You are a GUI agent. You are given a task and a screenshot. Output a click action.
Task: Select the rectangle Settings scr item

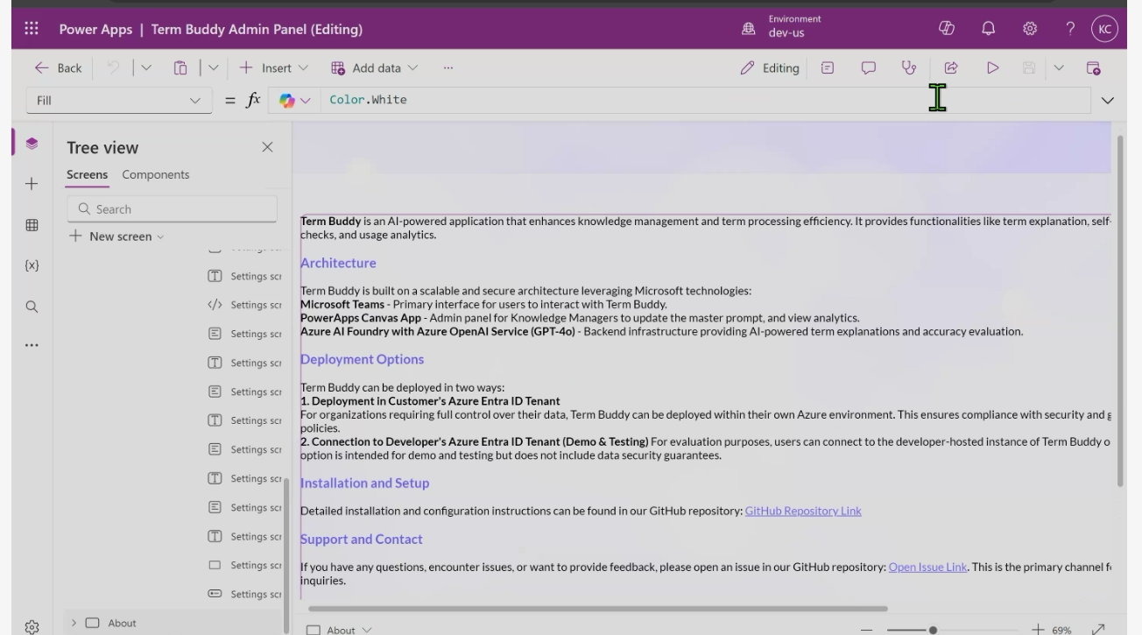(243, 565)
